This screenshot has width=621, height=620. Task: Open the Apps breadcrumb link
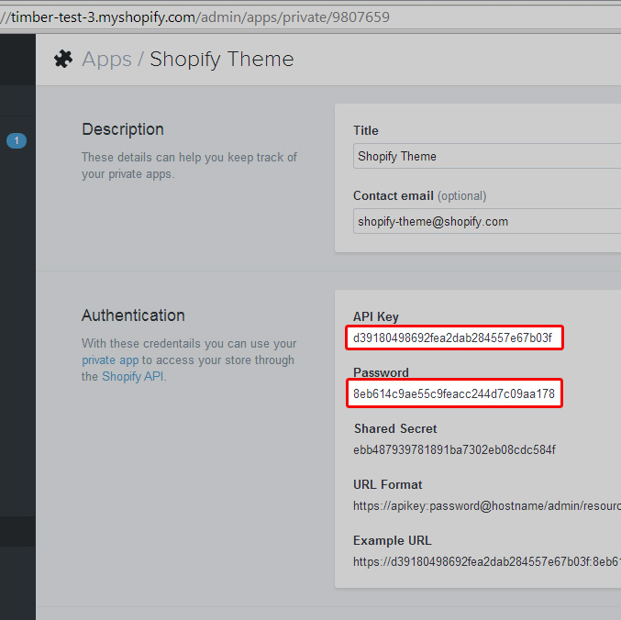[x=106, y=60]
